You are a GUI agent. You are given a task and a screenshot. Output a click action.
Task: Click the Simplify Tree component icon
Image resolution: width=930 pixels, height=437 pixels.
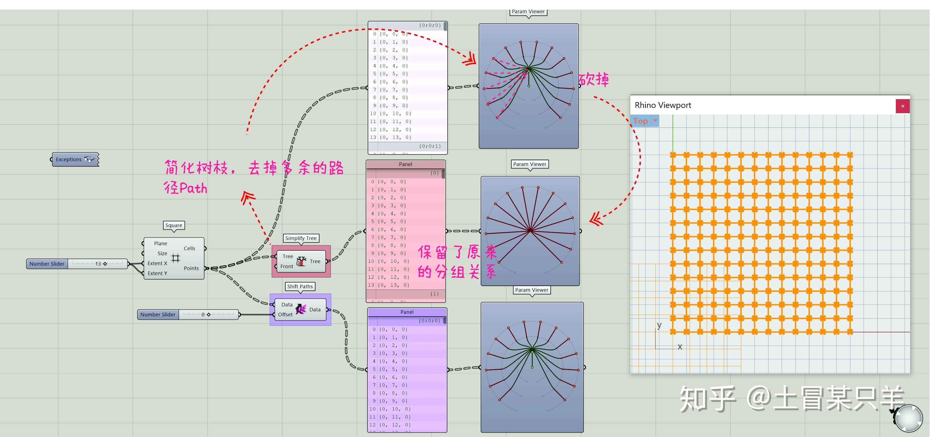[x=302, y=261]
